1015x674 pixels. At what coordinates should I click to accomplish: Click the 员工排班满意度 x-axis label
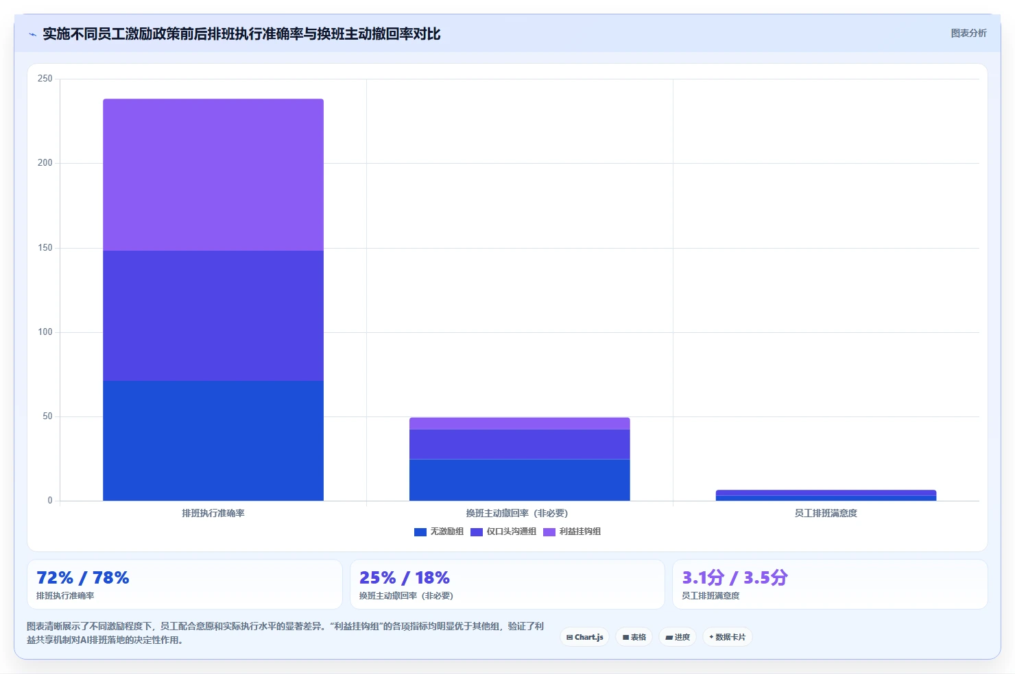click(826, 513)
